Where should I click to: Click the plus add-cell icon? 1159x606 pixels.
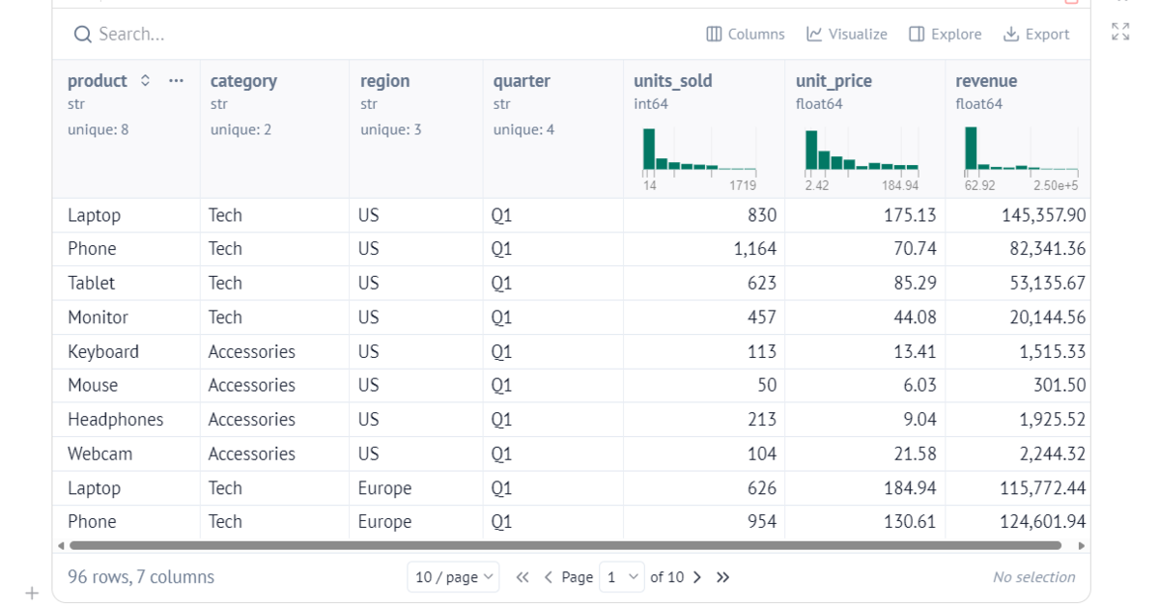32,592
